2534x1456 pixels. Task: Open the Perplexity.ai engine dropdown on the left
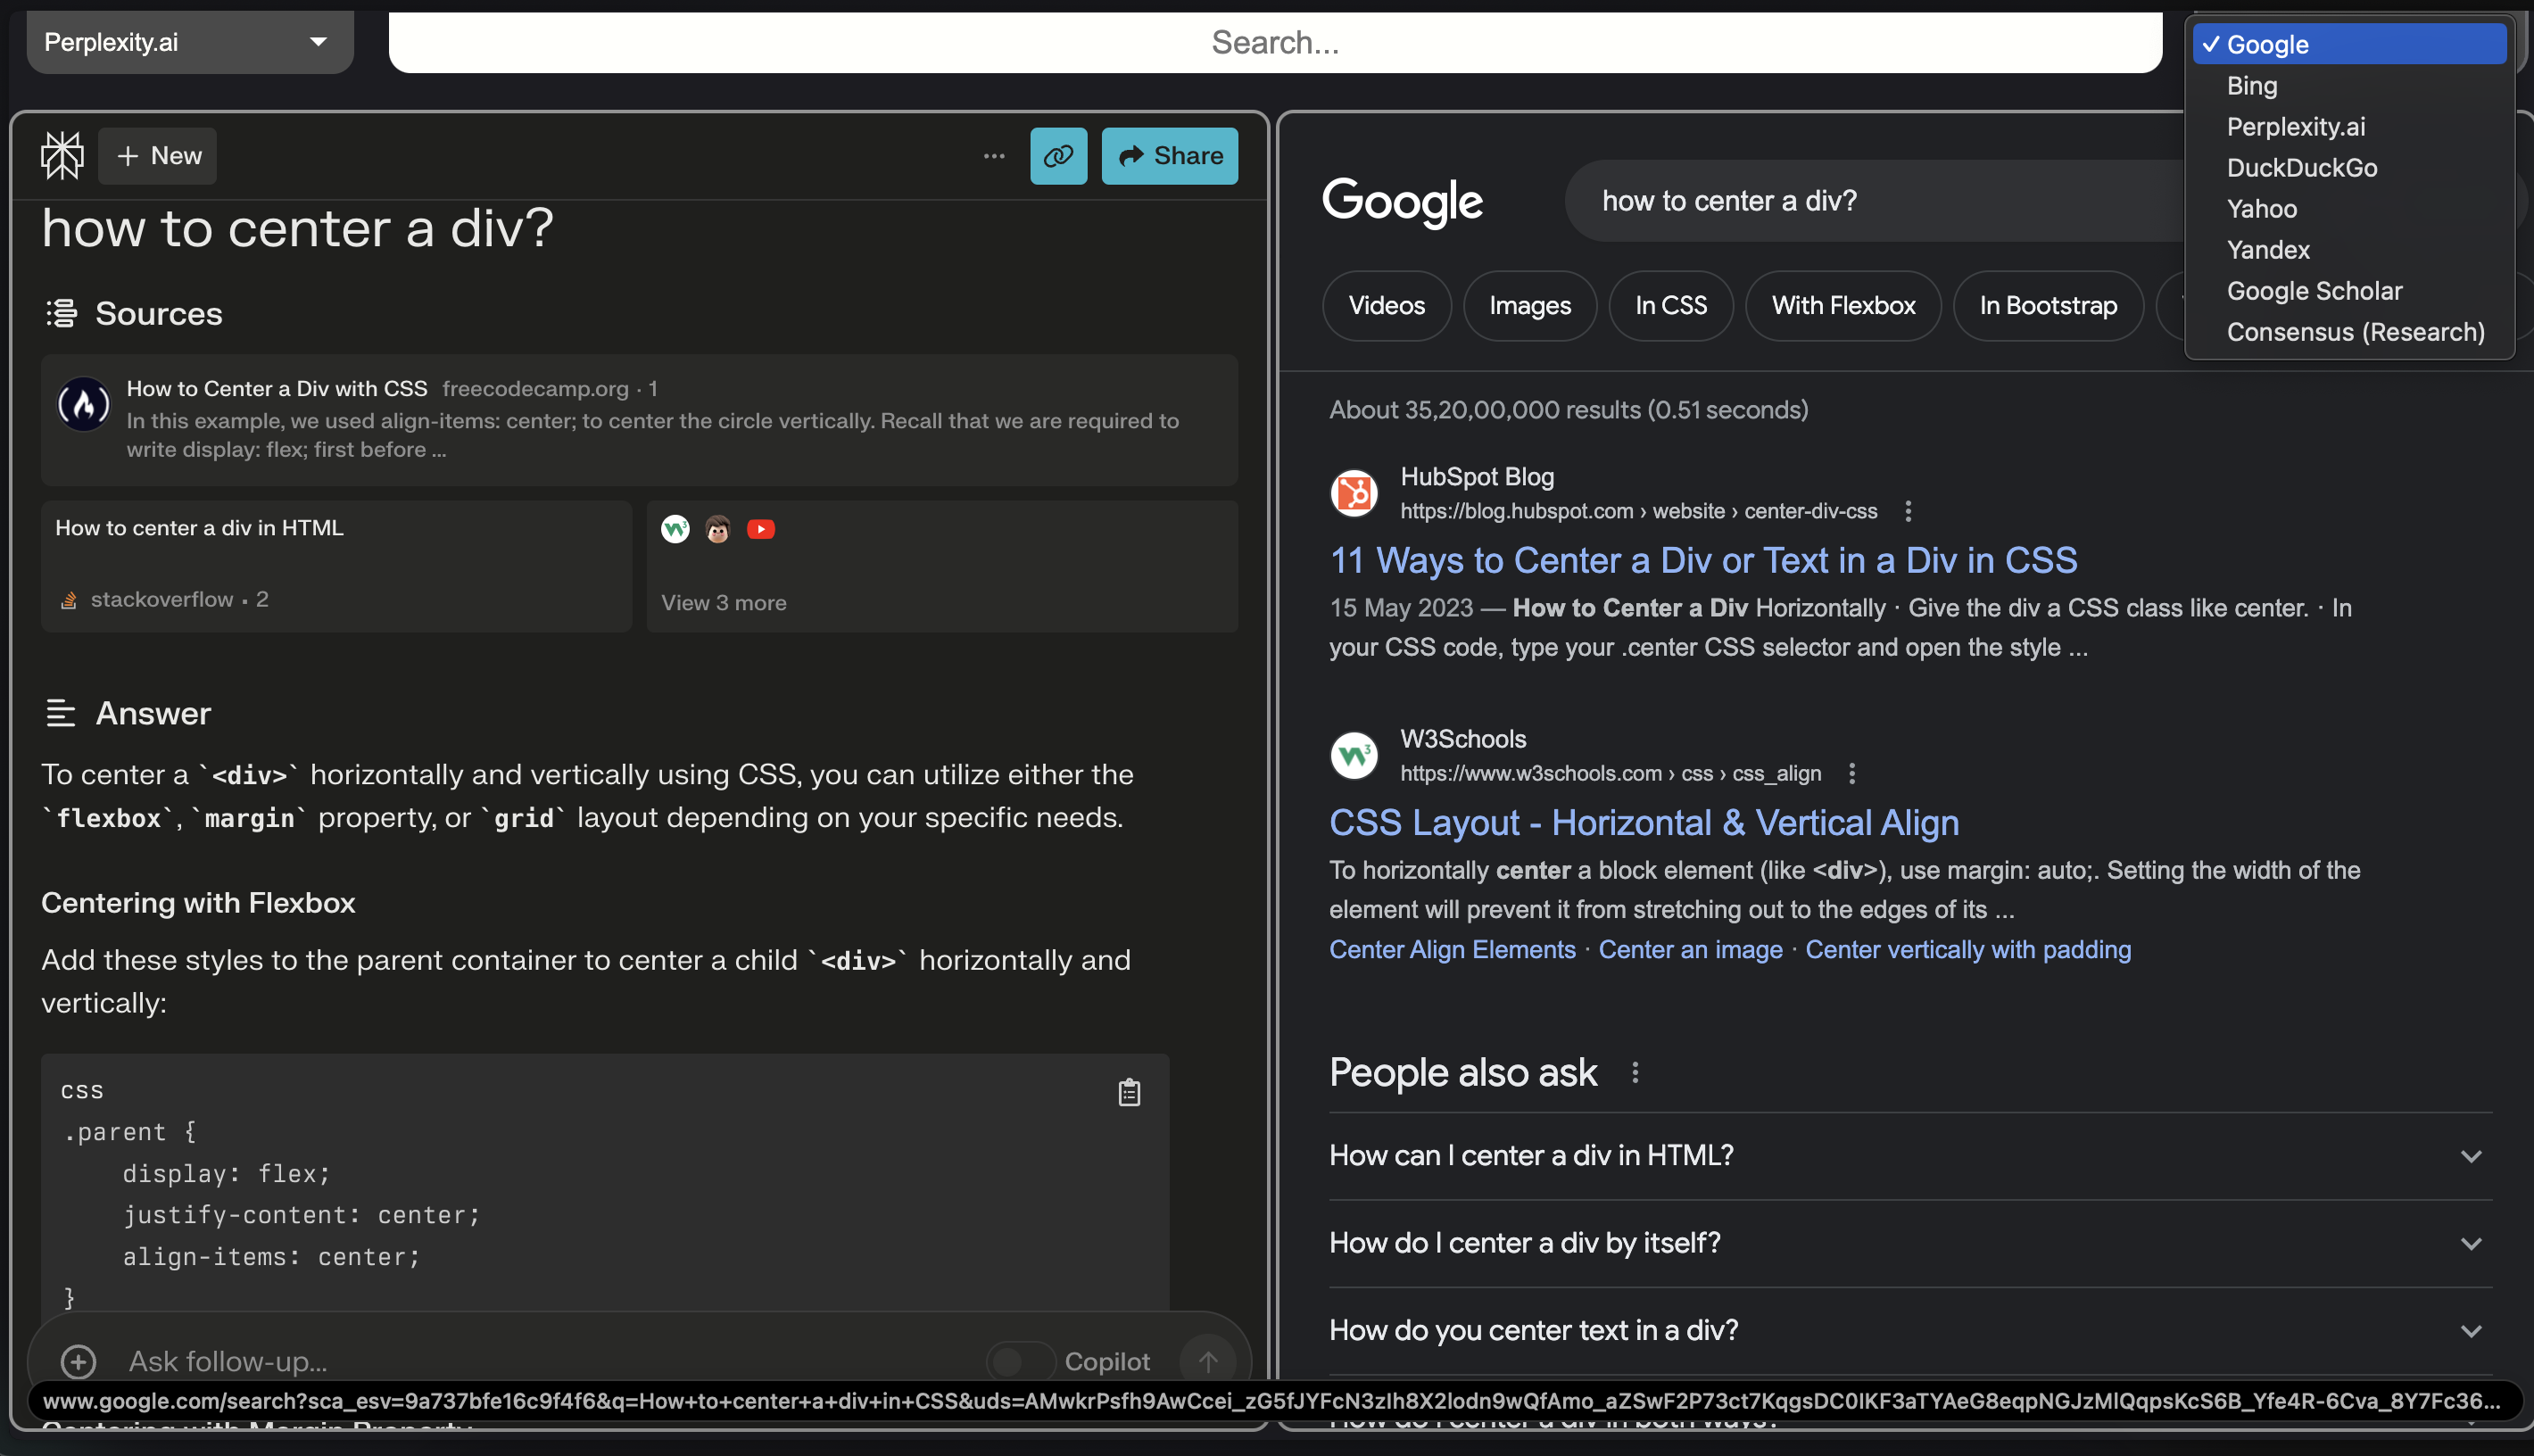pos(190,42)
